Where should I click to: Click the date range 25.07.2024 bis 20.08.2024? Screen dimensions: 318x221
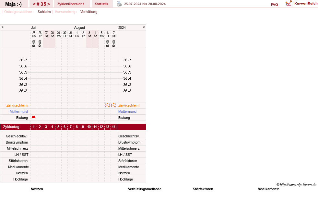pyautogui.click(x=145, y=4)
